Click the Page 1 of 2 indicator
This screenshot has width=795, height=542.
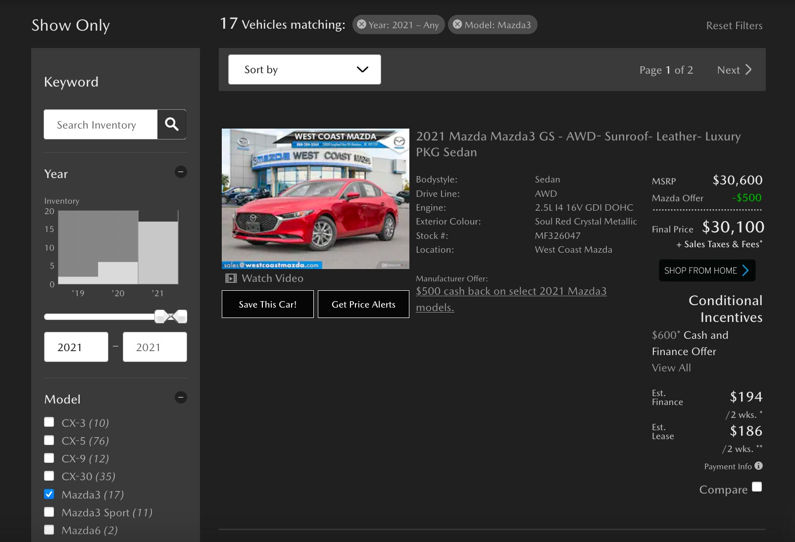tap(666, 70)
